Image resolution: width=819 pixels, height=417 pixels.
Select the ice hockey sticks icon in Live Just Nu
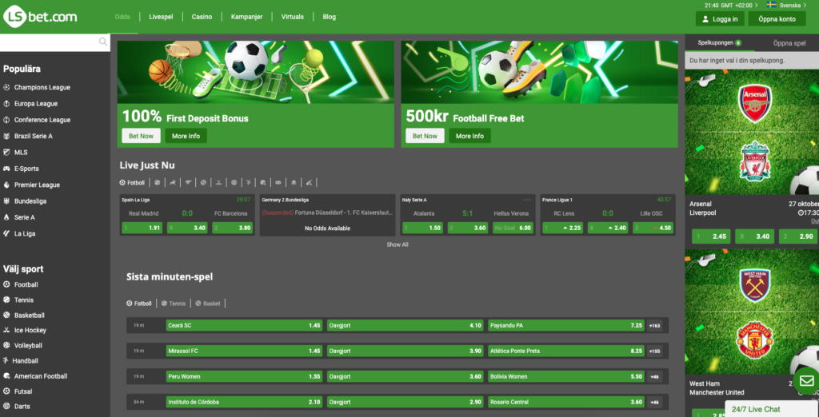click(x=219, y=183)
